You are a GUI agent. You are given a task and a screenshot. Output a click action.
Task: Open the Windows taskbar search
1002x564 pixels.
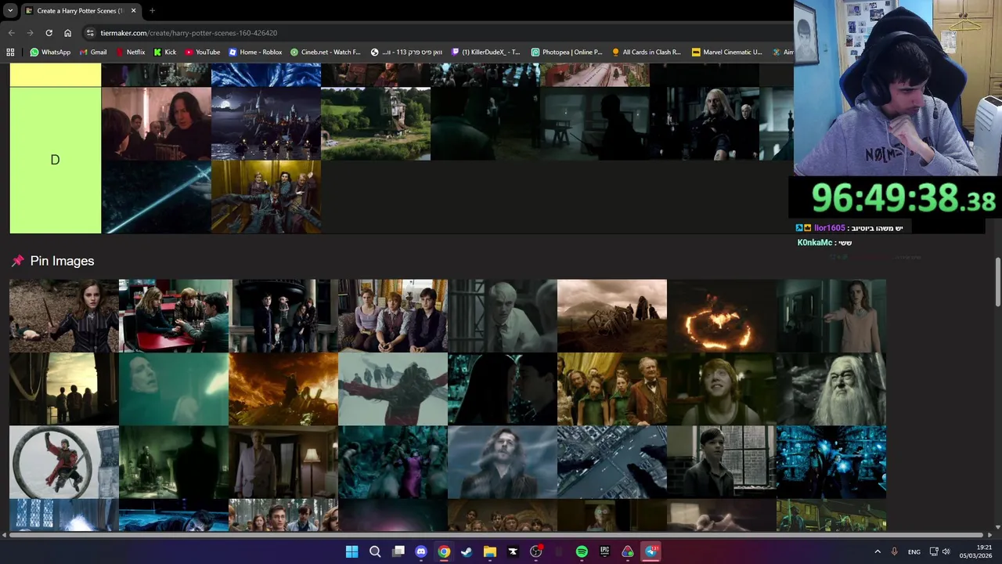point(375,551)
